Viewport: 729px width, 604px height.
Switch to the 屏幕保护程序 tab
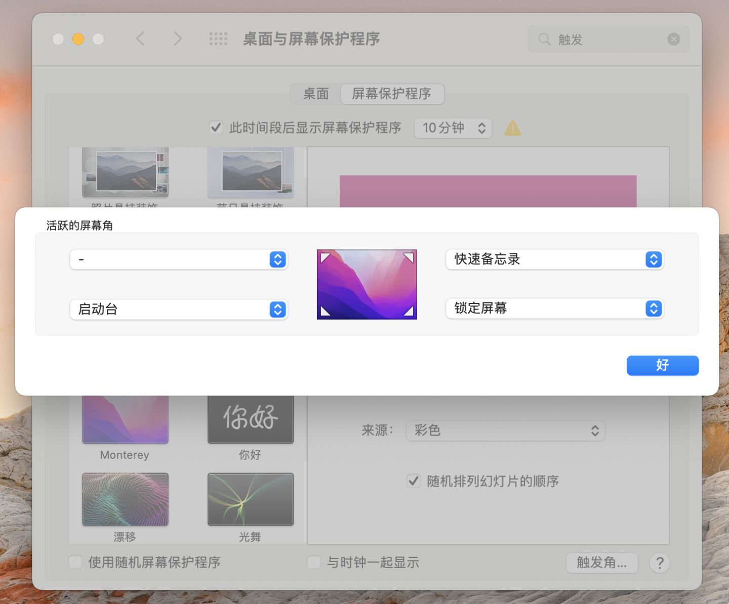click(391, 94)
